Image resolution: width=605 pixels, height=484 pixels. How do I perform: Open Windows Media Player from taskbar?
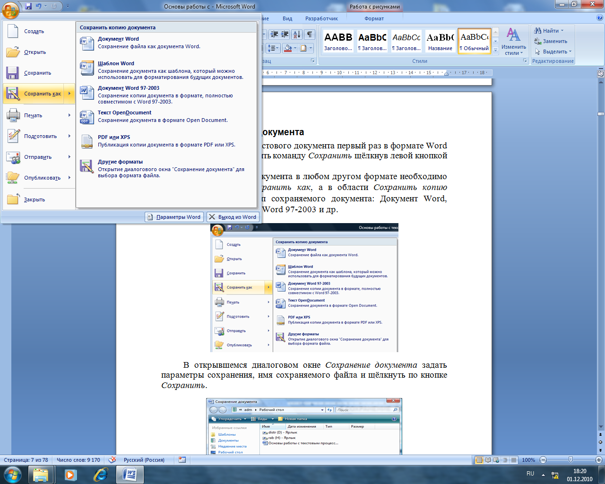[70, 474]
